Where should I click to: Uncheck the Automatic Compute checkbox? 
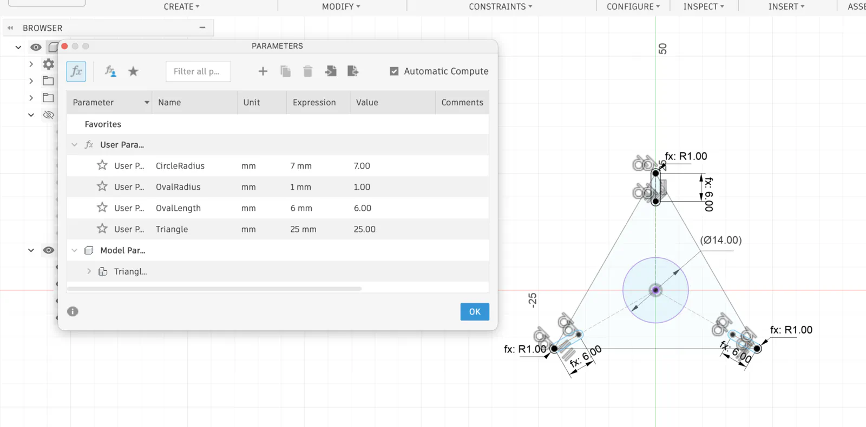click(394, 71)
